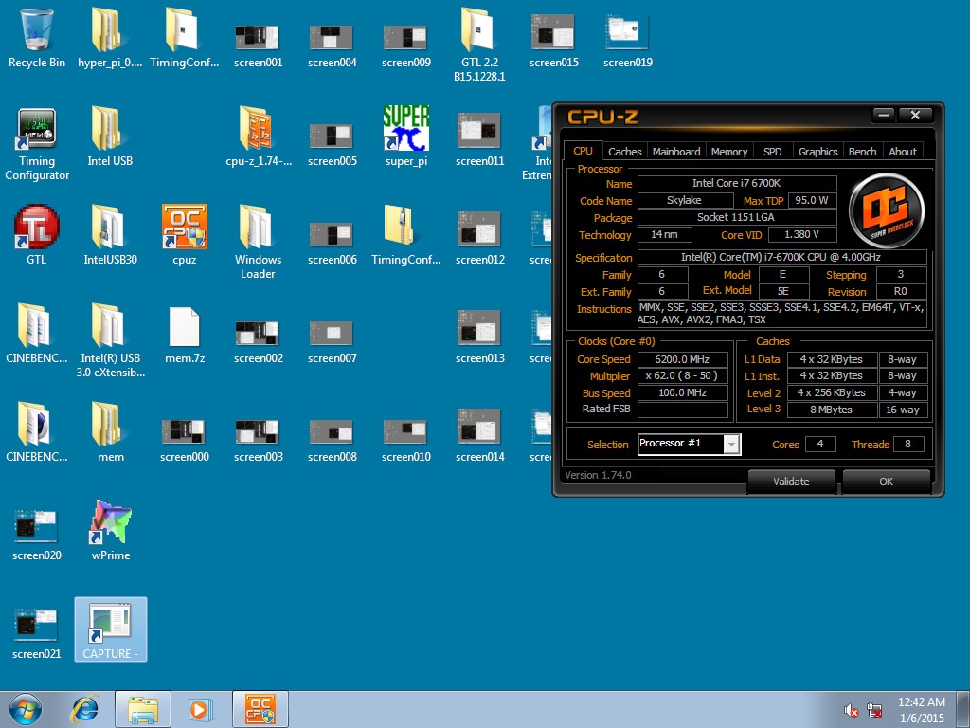Click the Multiplier x 62.0 field

[682, 375]
